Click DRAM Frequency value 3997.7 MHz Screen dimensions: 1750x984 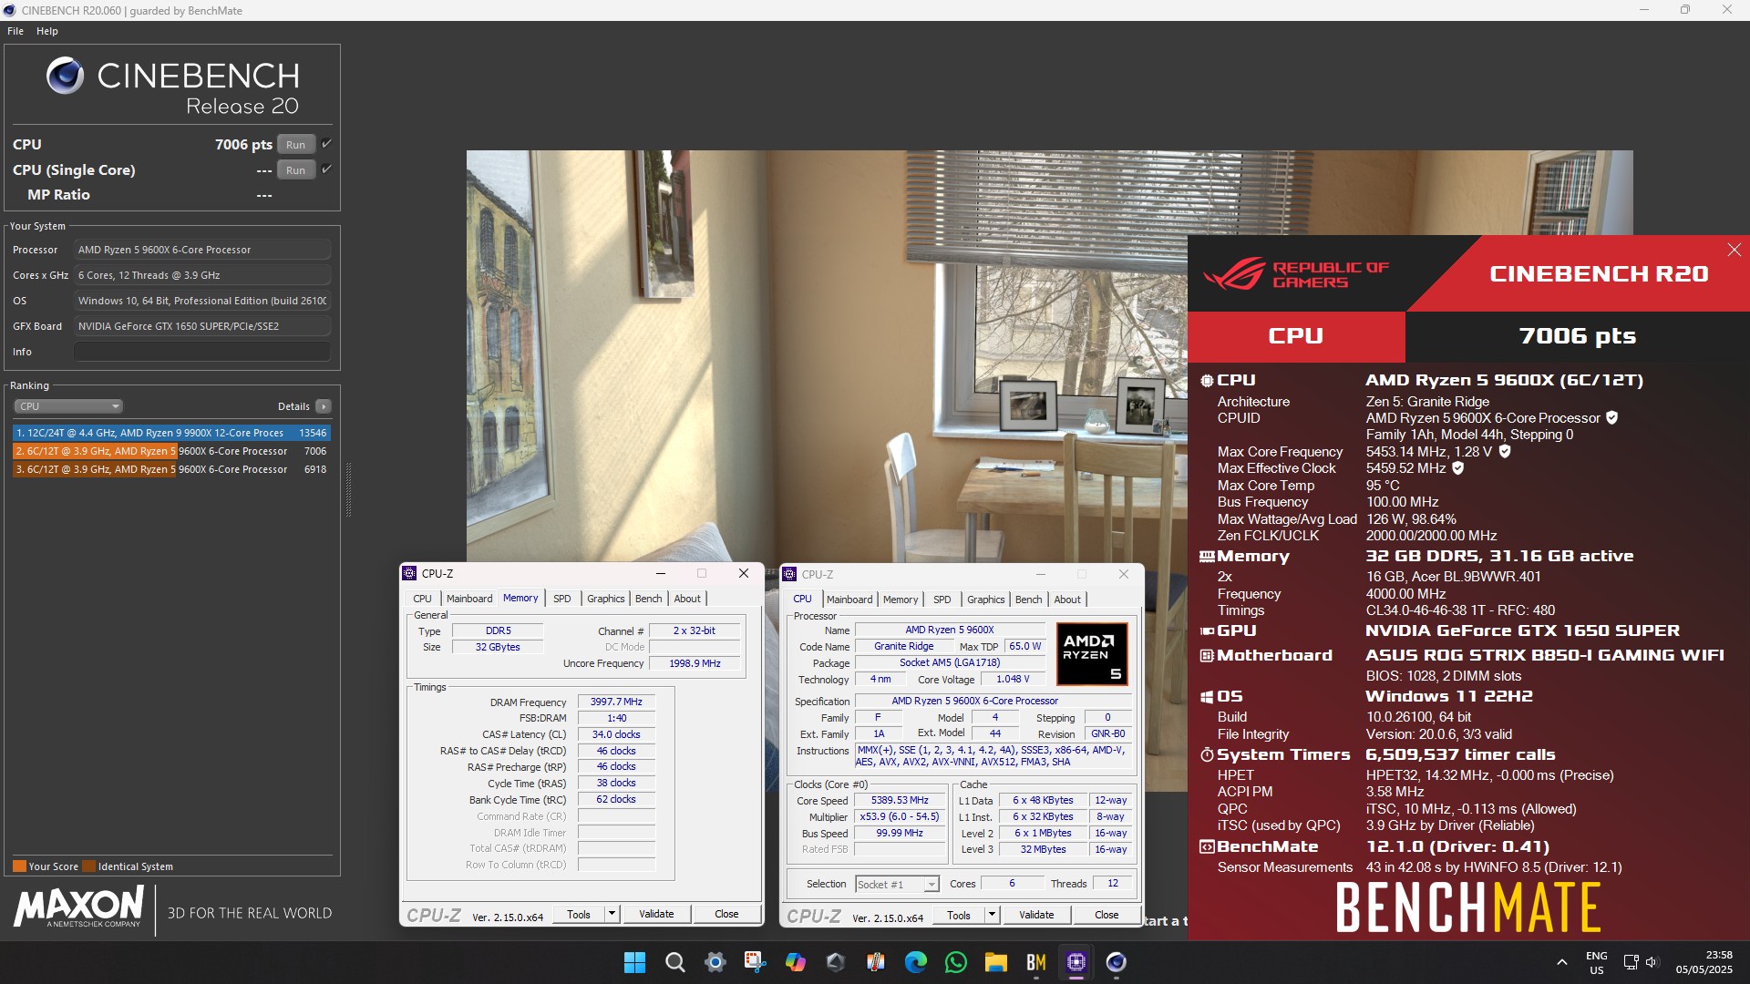[x=616, y=702]
